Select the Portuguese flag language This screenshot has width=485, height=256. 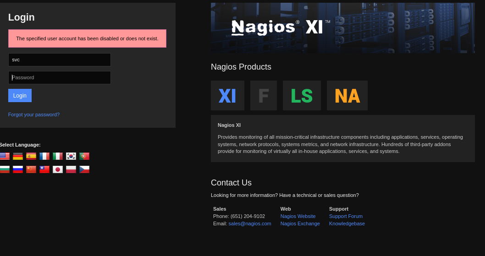[84, 156]
